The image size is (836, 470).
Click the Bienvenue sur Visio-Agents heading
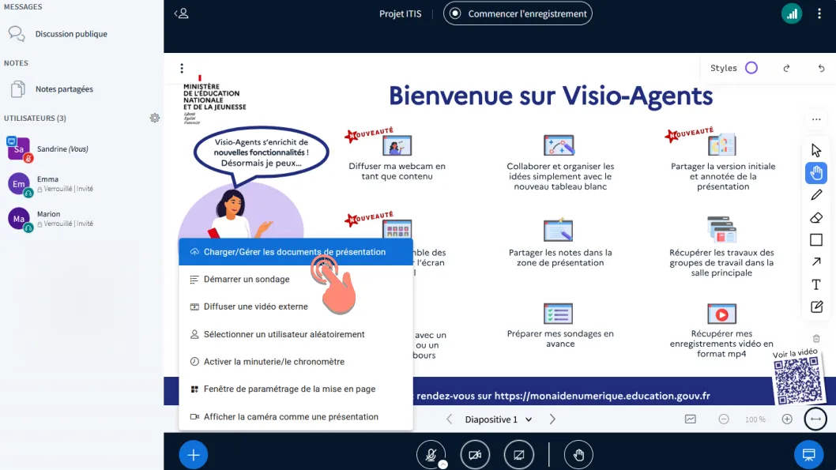[551, 96]
